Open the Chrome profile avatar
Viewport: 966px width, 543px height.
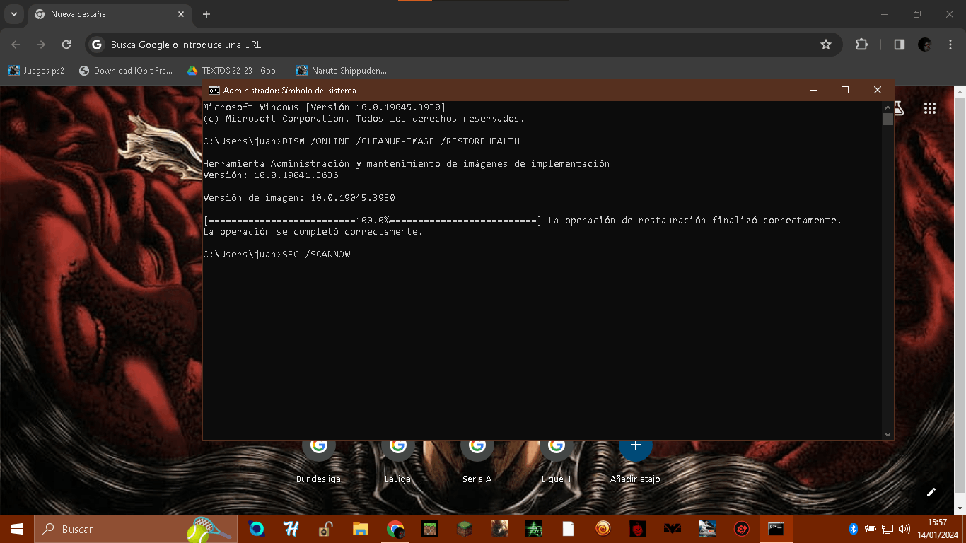925,45
